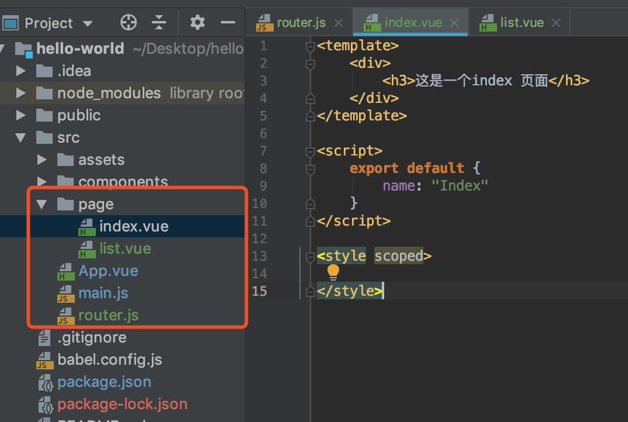
Task: Click the babel.config.js JS icon
Action: (45, 361)
